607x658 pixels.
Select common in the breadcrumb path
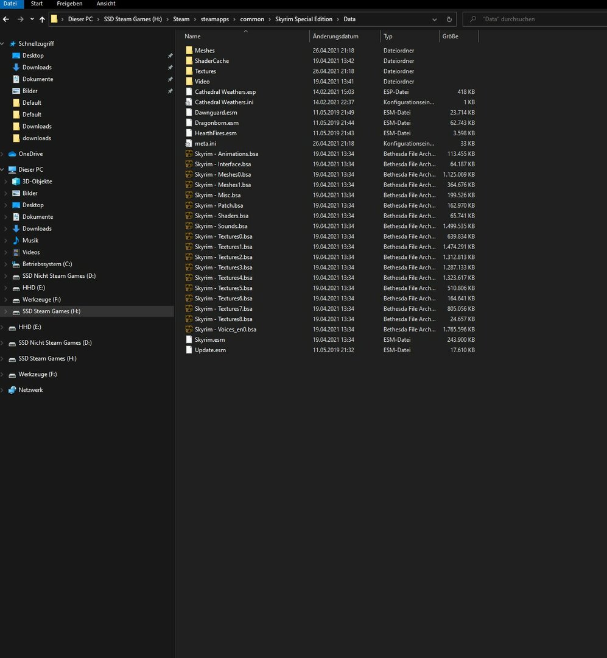[251, 19]
